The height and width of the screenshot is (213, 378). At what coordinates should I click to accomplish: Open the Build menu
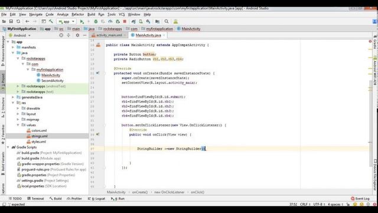(91, 14)
